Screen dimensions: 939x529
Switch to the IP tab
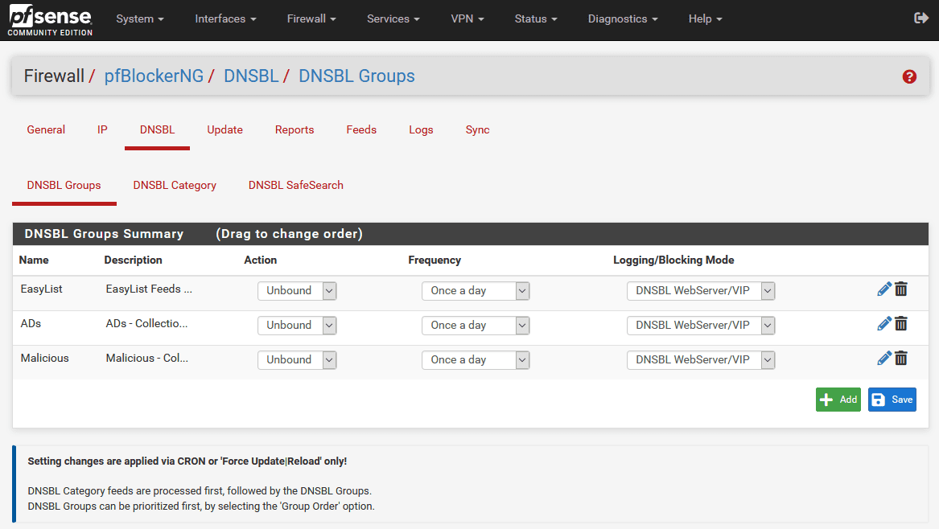[x=102, y=130]
